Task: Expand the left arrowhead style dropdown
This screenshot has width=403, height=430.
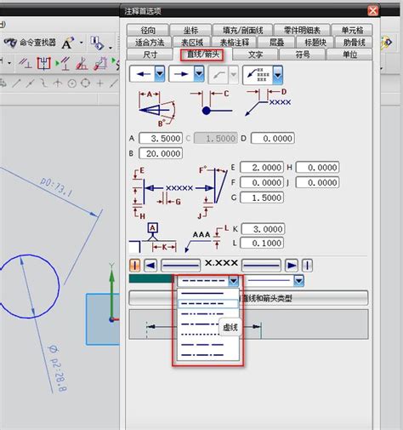Action: coord(160,74)
